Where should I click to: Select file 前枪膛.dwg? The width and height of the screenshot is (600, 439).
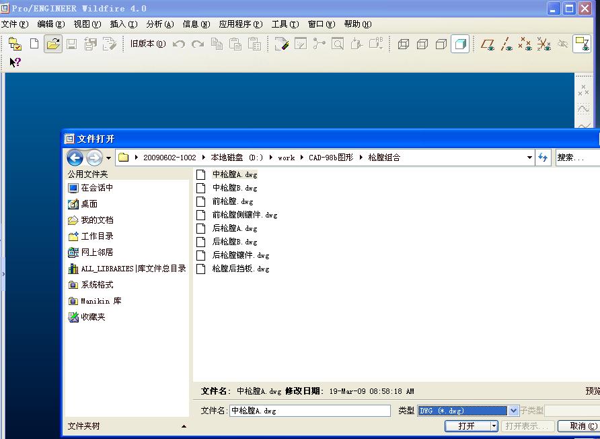coord(233,201)
